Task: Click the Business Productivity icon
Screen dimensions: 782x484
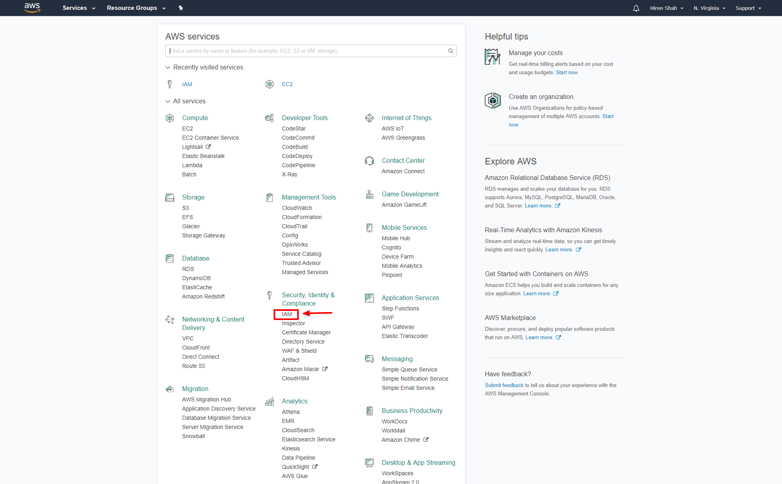Action: pyautogui.click(x=369, y=411)
